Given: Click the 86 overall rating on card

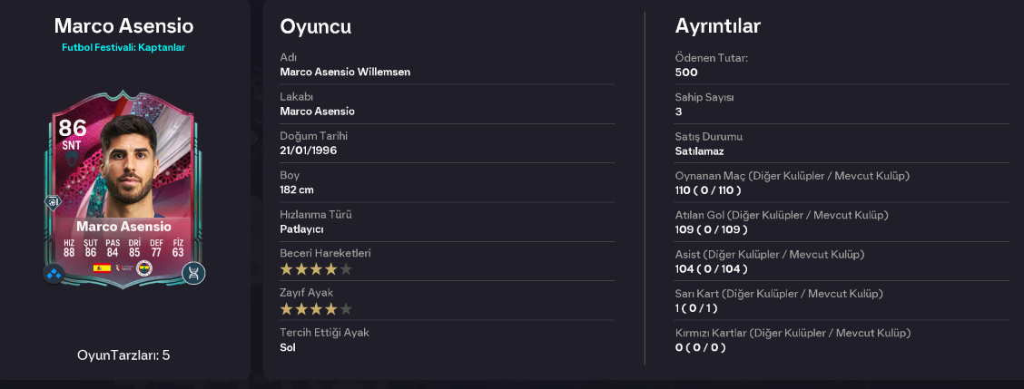Looking at the screenshot, I should [x=73, y=127].
